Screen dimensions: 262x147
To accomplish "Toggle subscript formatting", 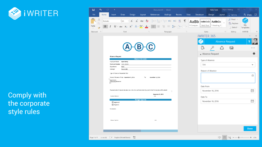I will click(x=126, y=27).
